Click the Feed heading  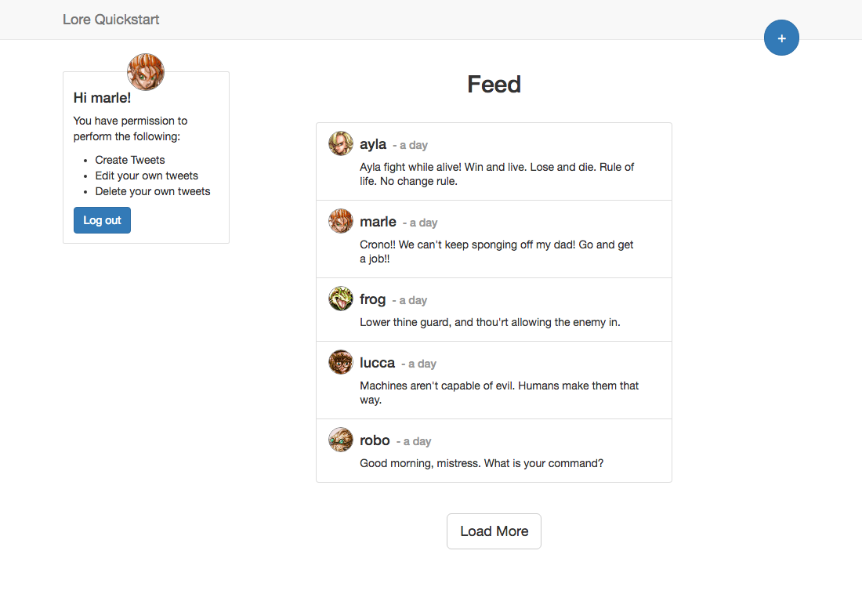click(494, 85)
